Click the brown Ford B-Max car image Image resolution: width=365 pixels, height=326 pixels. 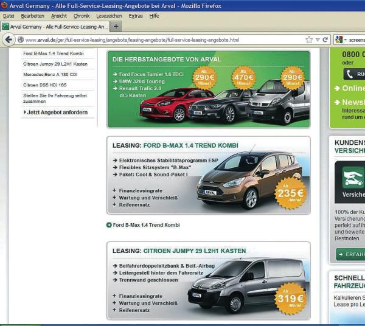tap(249, 179)
